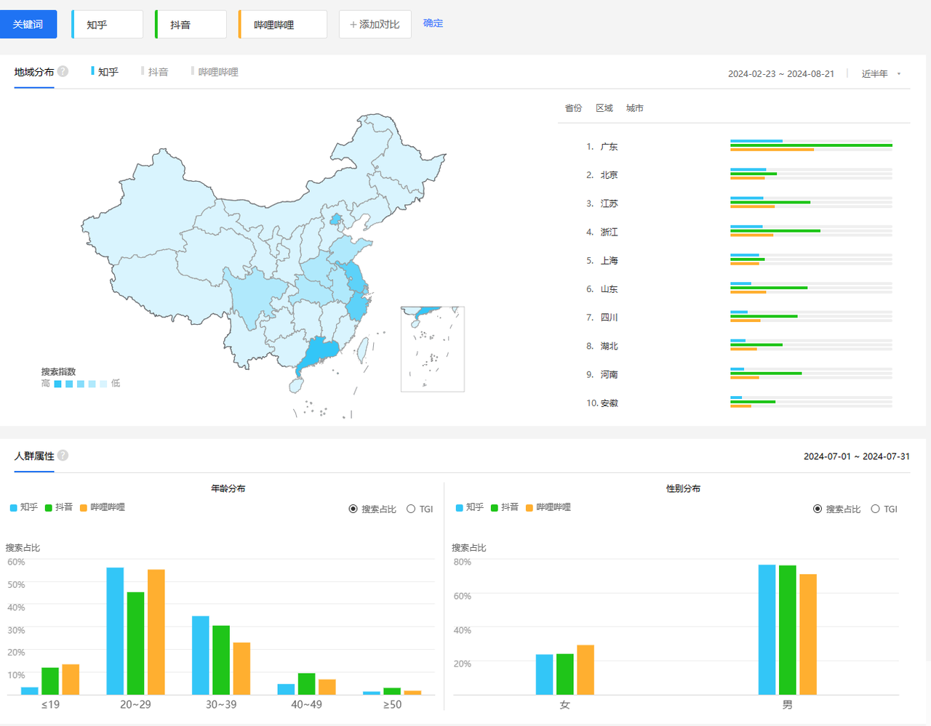Click the green 抖音 bar for 30~39

(x=221, y=660)
